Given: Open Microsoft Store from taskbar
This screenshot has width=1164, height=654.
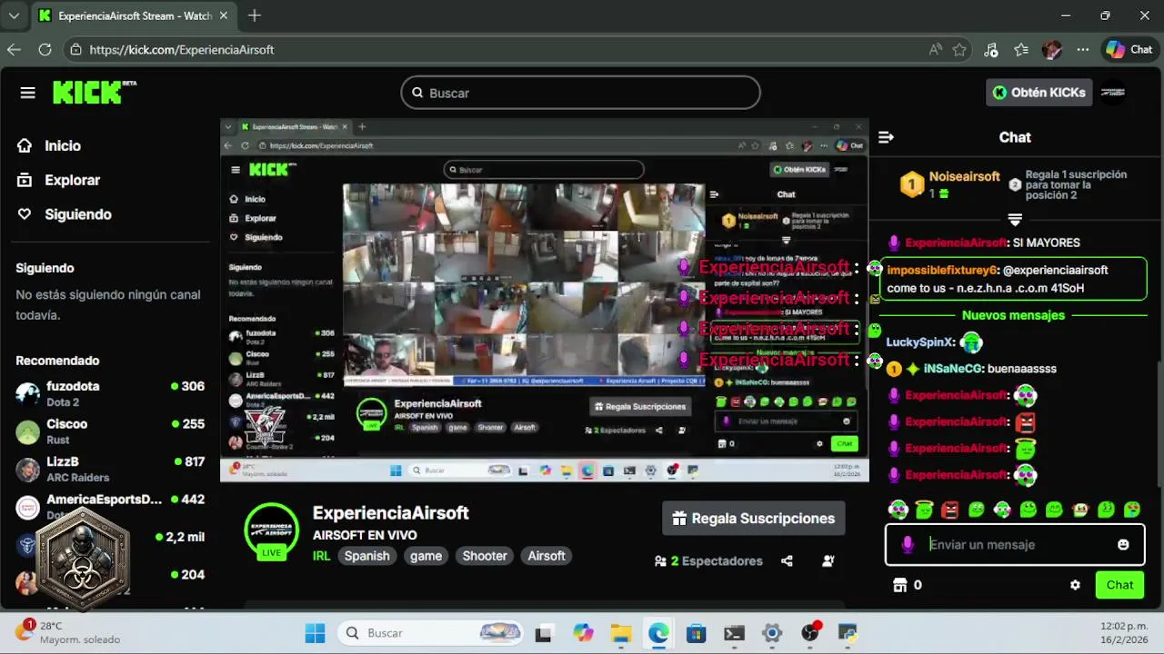Looking at the screenshot, I should click(x=696, y=633).
